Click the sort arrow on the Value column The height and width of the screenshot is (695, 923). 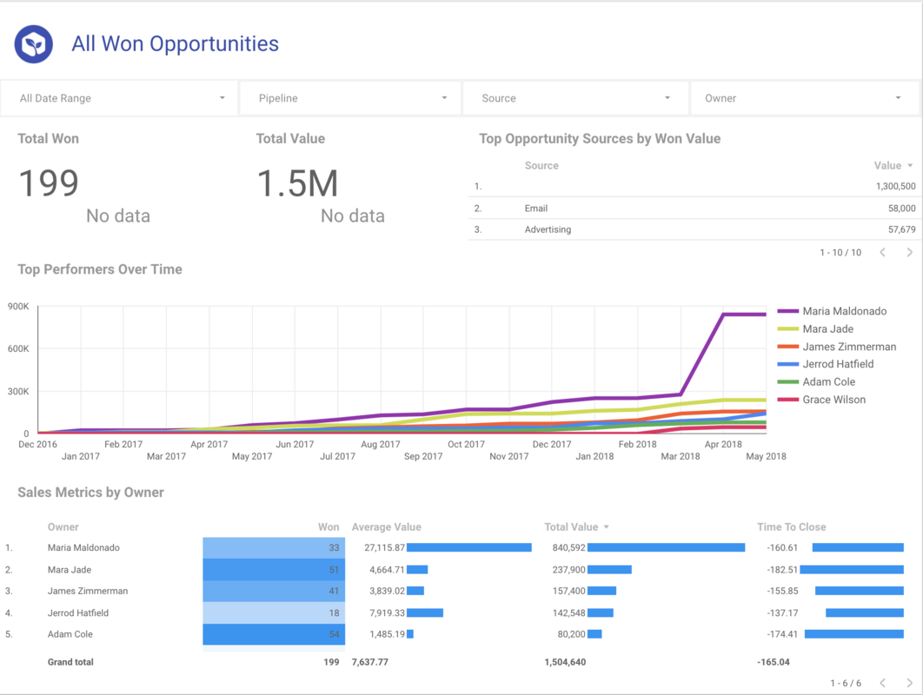click(909, 165)
